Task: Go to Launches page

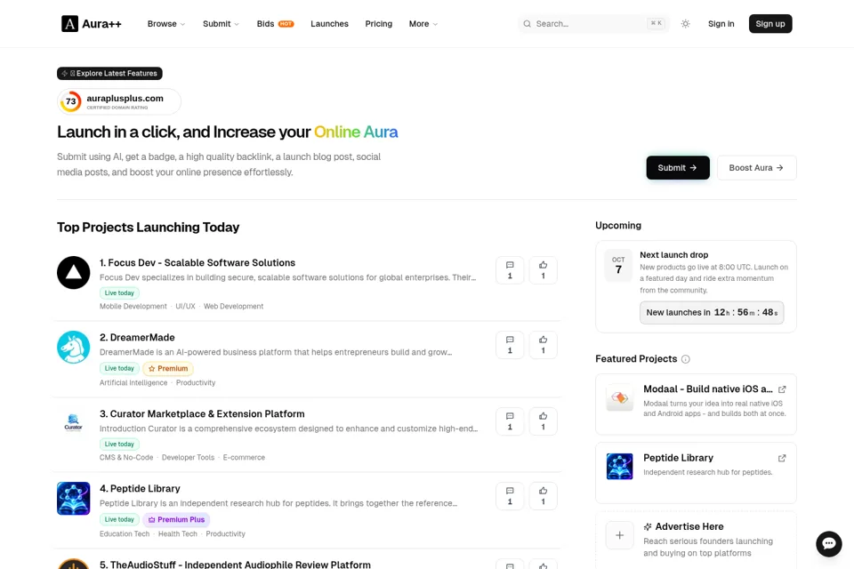Action: [329, 24]
